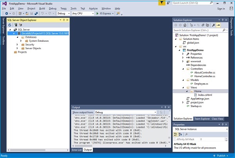The image size is (235, 158).
Task: Click the Home icon in Solution Explorer
Action: 185,25
